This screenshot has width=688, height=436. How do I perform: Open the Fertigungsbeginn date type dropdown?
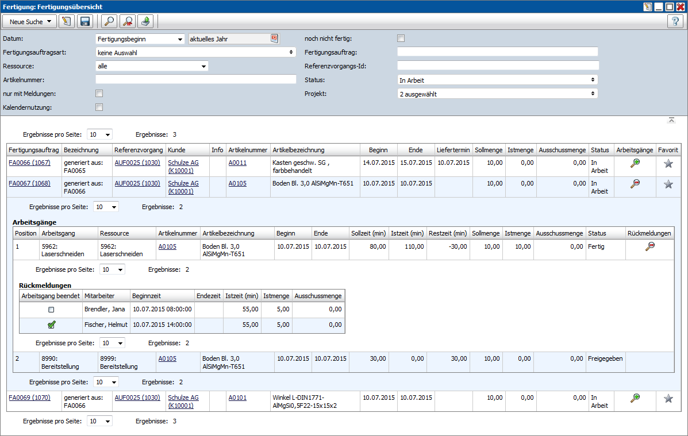click(139, 39)
